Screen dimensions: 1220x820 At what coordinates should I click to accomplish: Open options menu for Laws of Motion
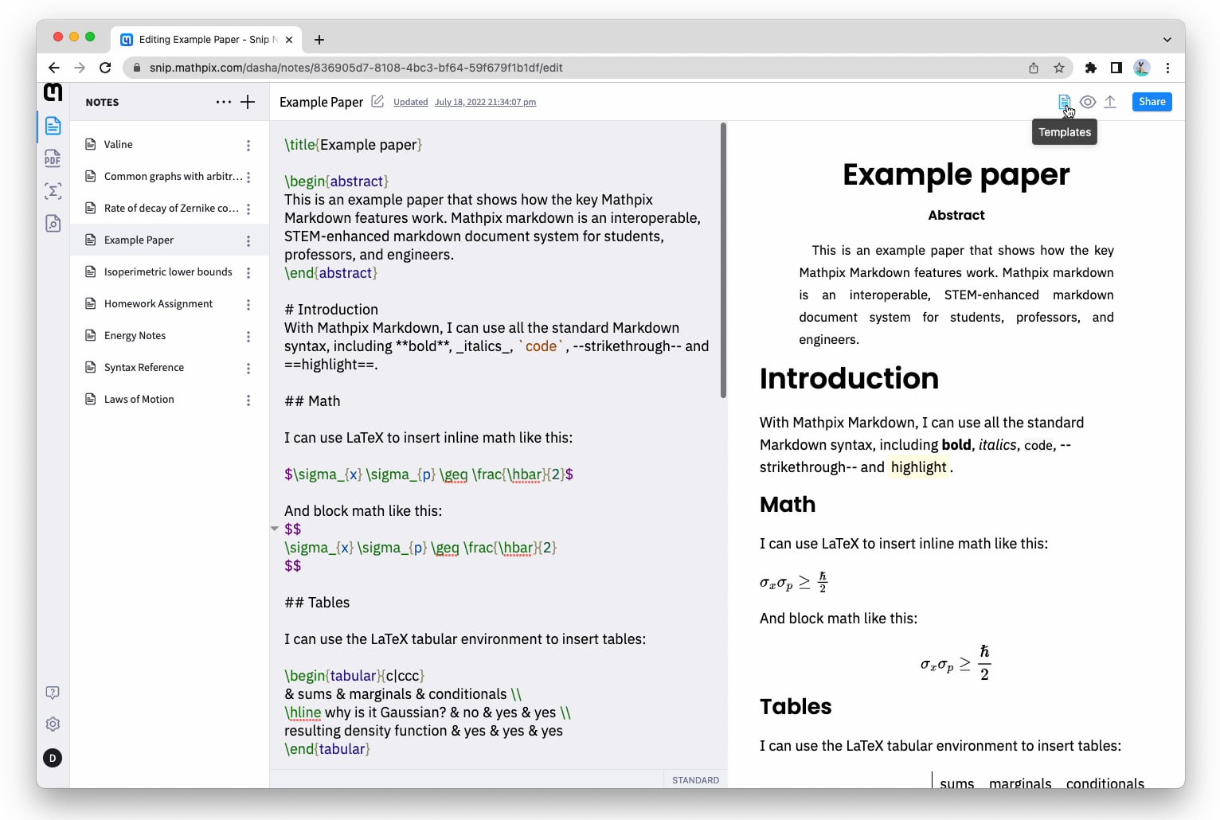[x=248, y=400]
